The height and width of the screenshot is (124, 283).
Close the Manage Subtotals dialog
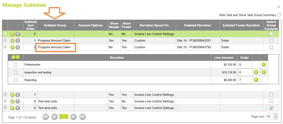pos(279,7)
